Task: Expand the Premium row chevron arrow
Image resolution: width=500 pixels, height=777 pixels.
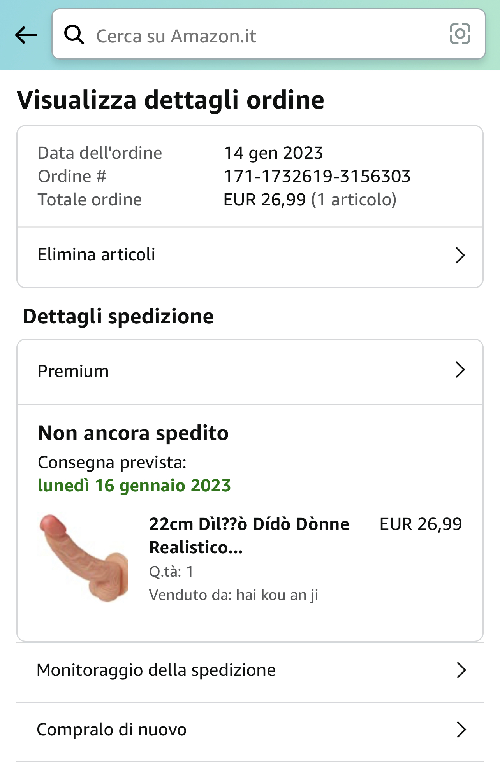Action: coord(460,370)
